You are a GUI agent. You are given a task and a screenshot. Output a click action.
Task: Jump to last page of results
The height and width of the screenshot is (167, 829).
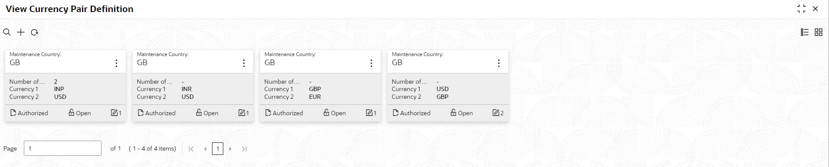point(244,149)
